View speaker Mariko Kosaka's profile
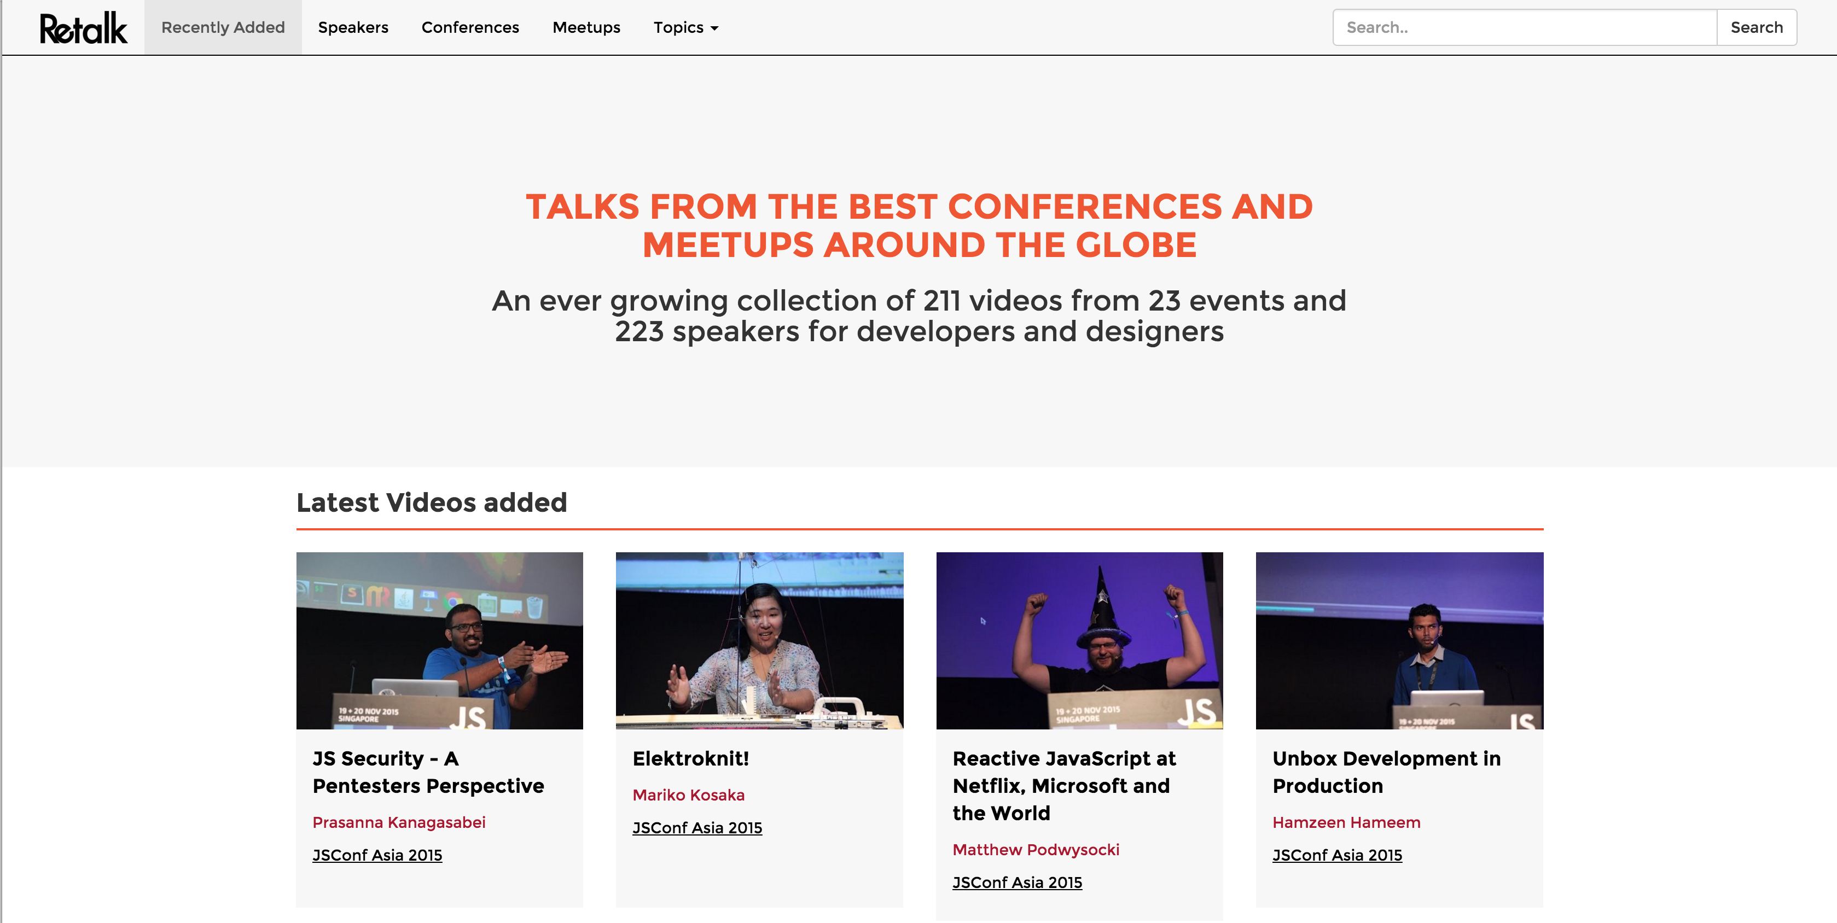This screenshot has width=1837, height=923. tap(688, 795)
